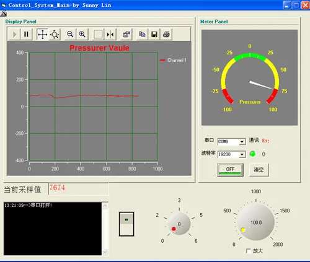Select the axes scroll (move arrows) tool
The height and width of the screenshot is (262, 310).
[42, 34]
